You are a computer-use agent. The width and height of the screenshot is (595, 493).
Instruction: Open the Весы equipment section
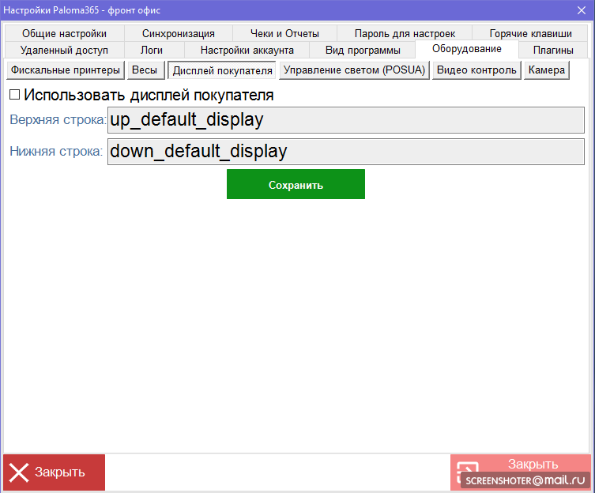[x=145, y=70]
